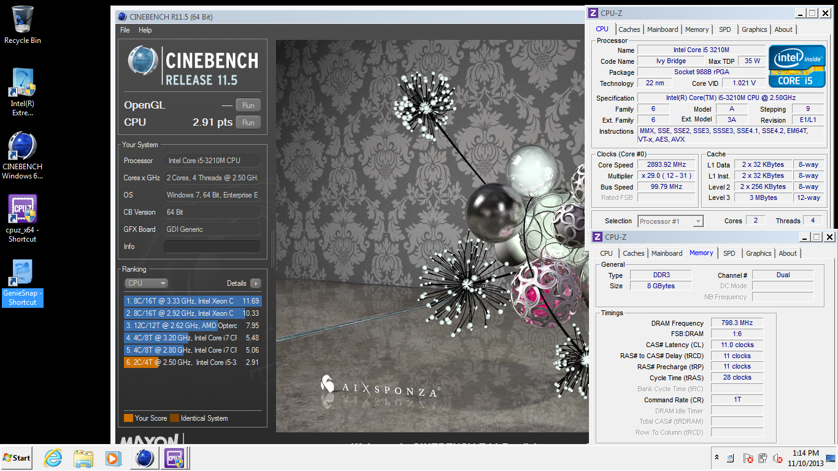Click the Start button
This screenshot has height=471, width=838.
(17, 458)
